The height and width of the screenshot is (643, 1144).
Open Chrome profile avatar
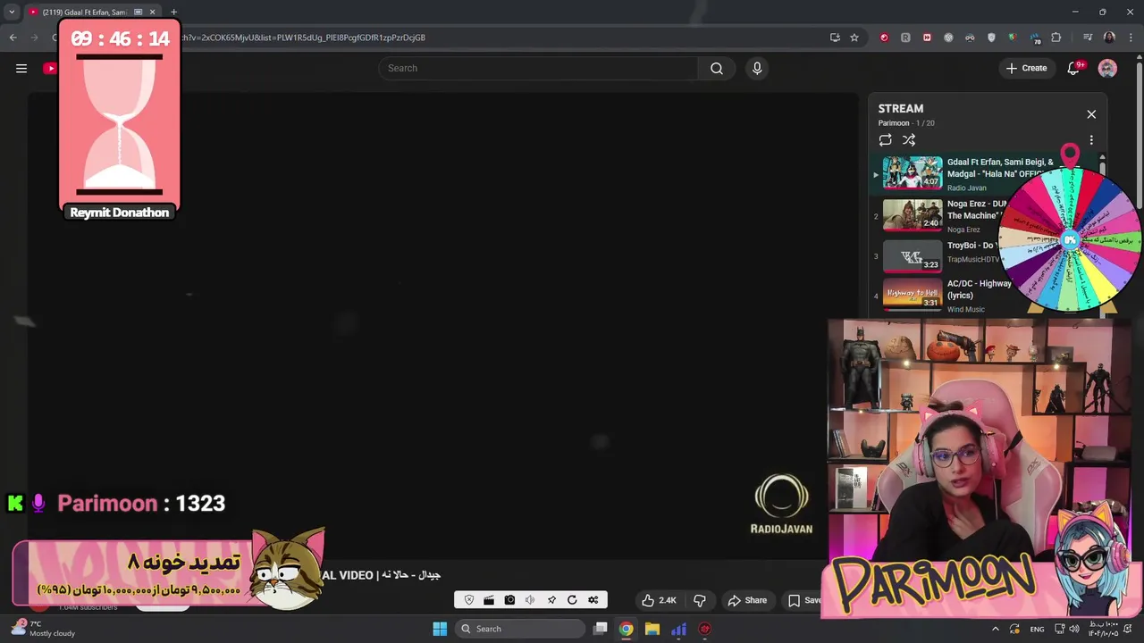pyautogui.click(x=1109, y=38)
